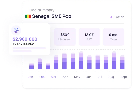Viewport: 133px width, 90px height.
Task: Select the 13.0% APY card
Action: tap(89, 37)
